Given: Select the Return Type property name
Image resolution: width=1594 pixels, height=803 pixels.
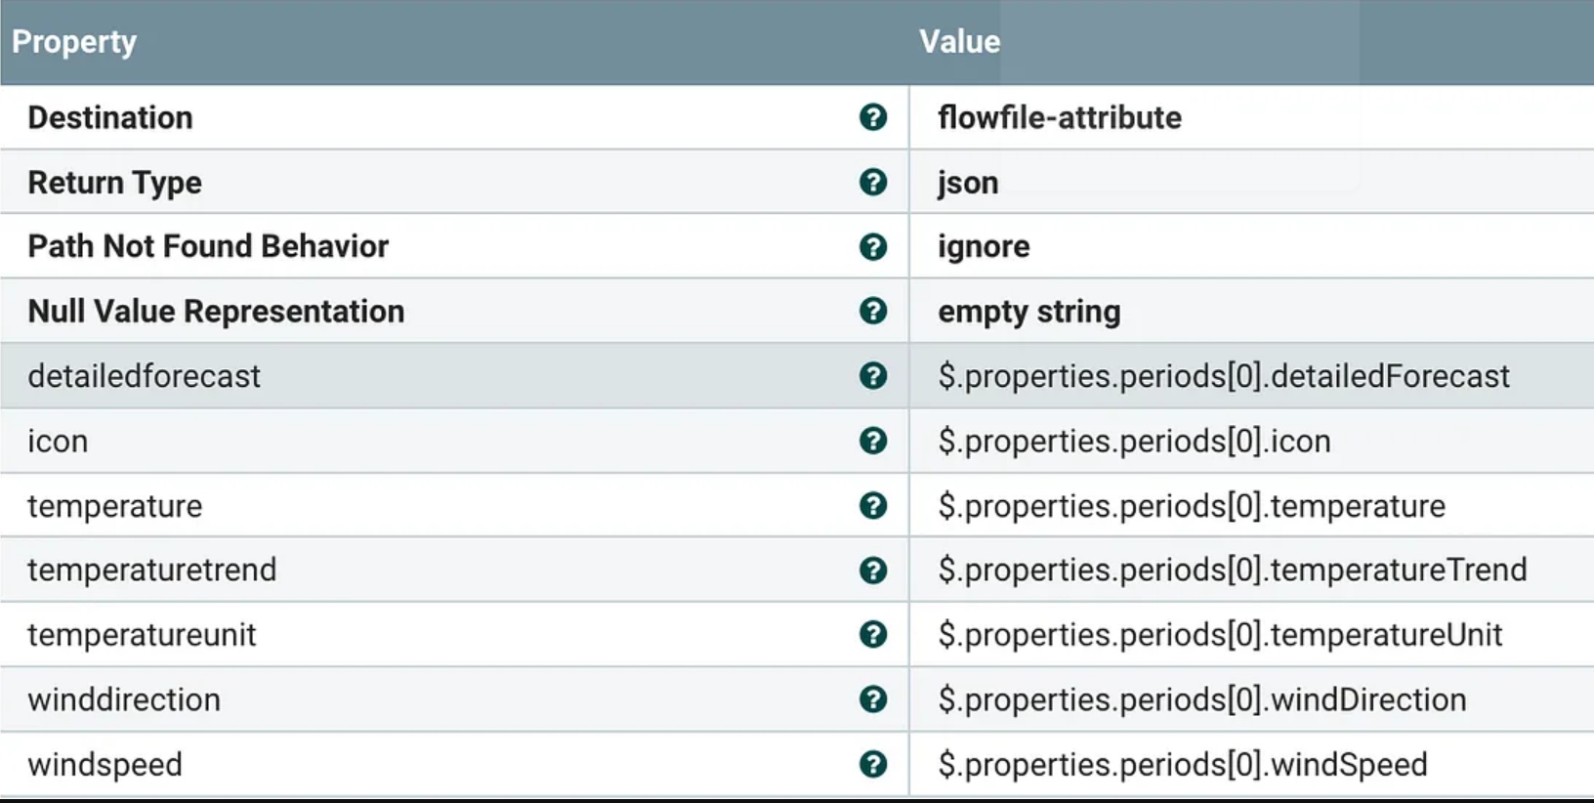Looking at the screenshot, I should coord(114,183).
